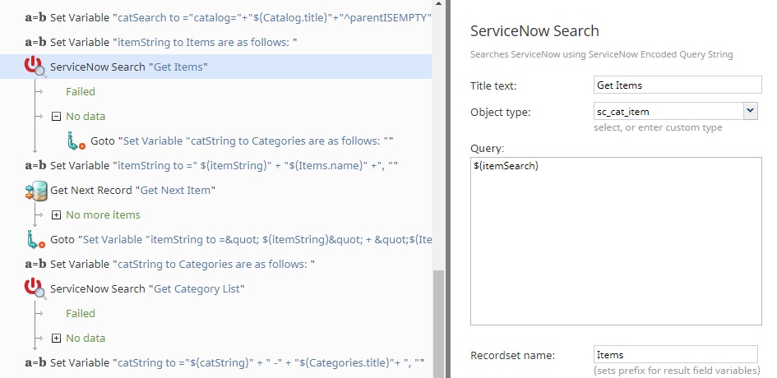Image resolution: width=777 pixels, height=378 pixels.
Task: Click the $(itemSearch) text in Query box
Action: click(506, 166)
